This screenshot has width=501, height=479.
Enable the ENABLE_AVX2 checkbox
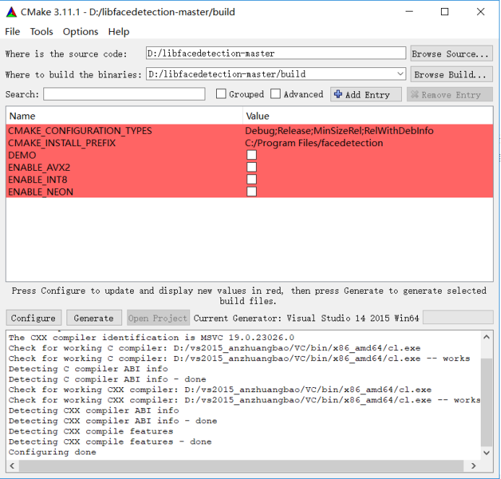click(252, 167)
